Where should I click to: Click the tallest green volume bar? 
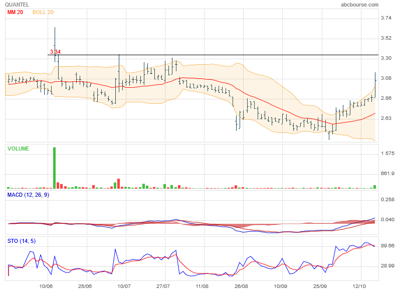click(54, 168)
